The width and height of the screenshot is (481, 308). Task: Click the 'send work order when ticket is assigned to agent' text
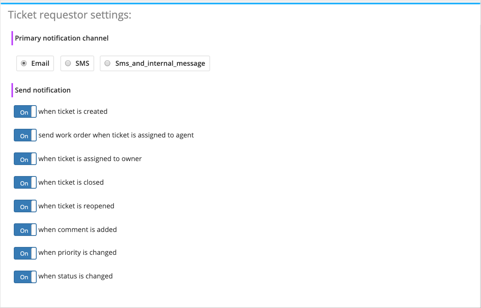coord(116,135)
